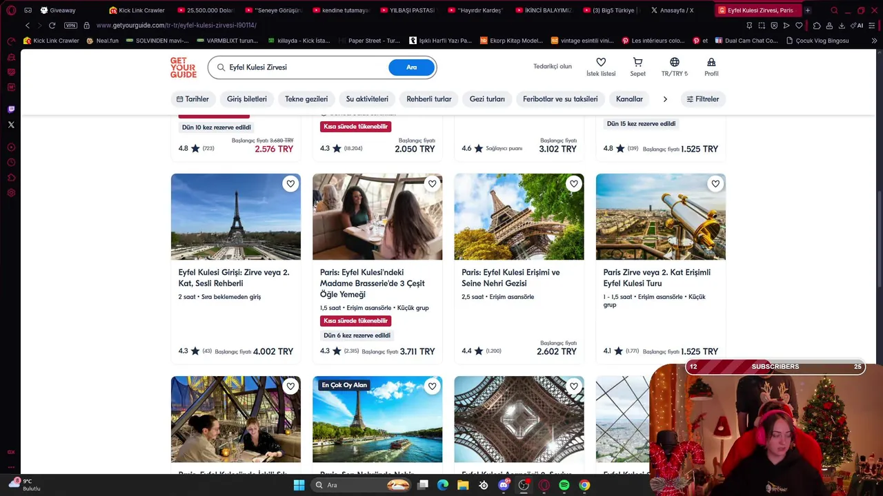This screenshot has width=883, height=496.
Task: Click the search magnifier icon in the search box
Action: (x=221, y=68)
